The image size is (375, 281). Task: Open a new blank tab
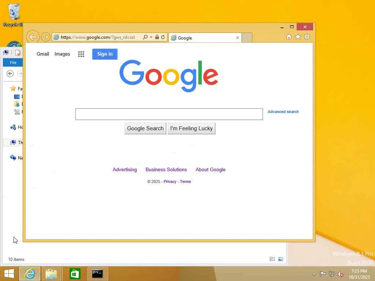coord(247,38)
